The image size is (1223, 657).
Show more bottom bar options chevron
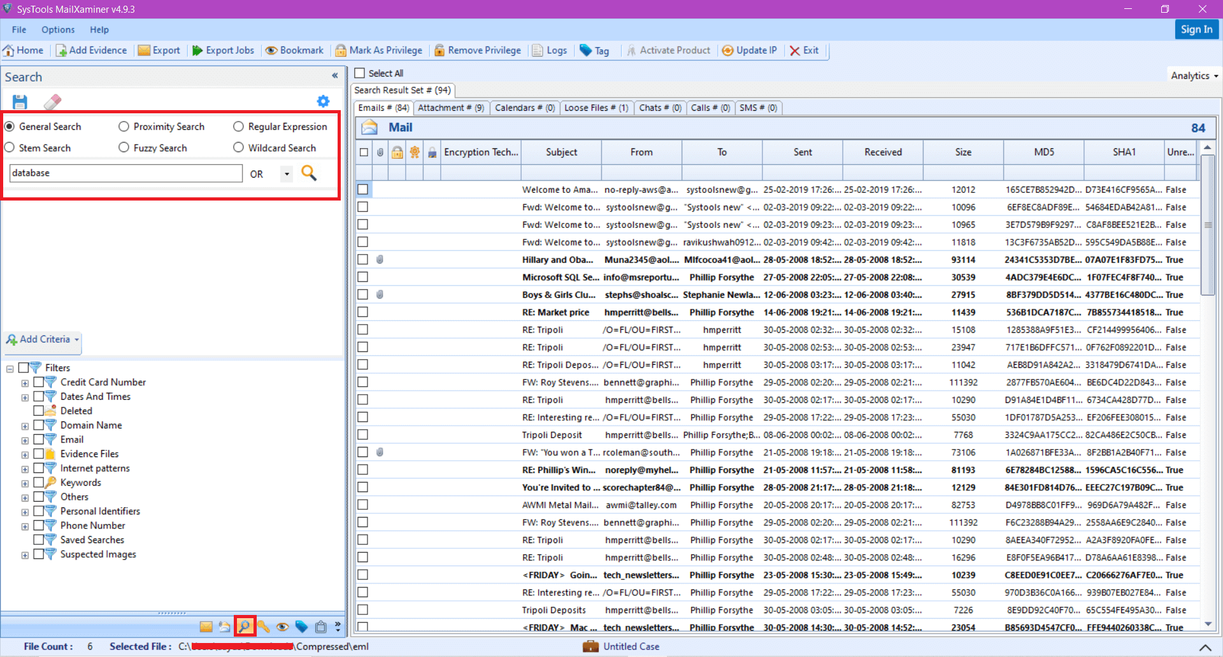(338, 626)
